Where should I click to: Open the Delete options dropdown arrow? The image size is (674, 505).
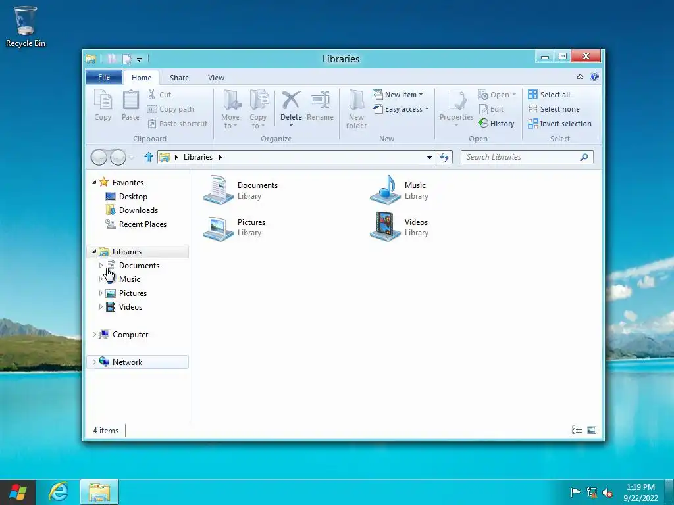pos(291,126)
